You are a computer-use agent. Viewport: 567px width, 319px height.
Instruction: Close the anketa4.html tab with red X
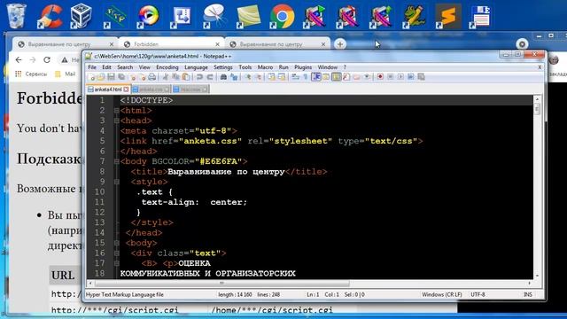click(126, 89)
